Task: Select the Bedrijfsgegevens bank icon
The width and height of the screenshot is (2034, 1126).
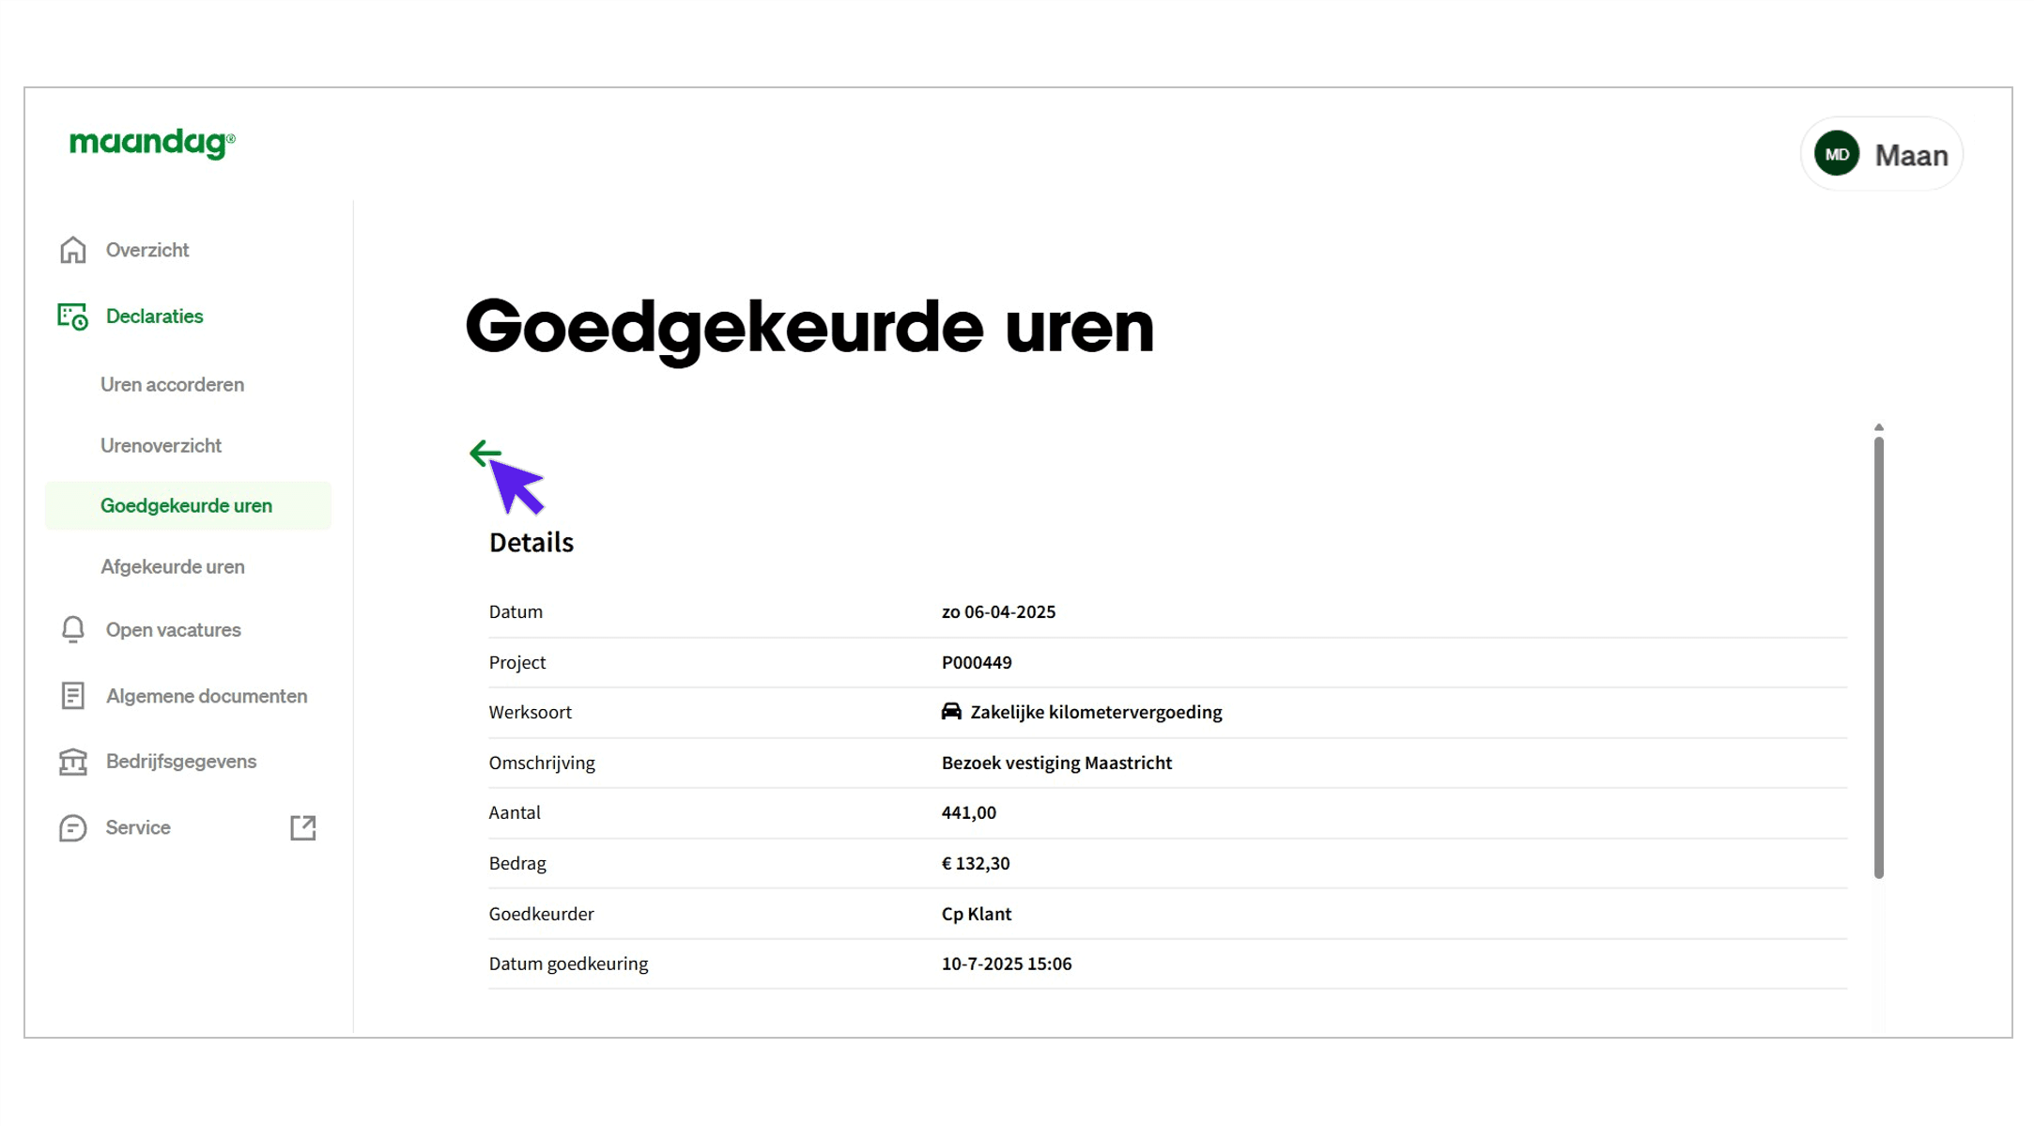Action: (72, 762)
